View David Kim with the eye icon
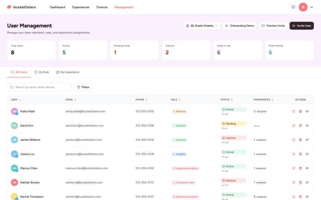Viewport: 321px width, 200px height. pos(307,126)
